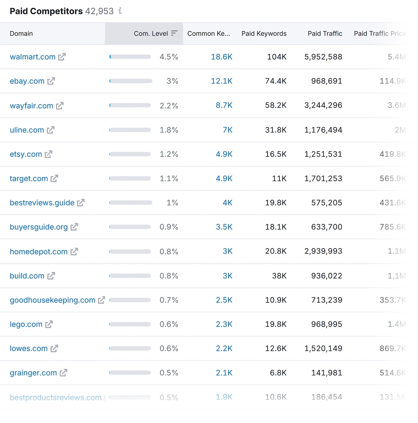418x423 pixels.
Task: Click walmart.com competition level bar
Action: pyautogui.click(x=130, y=57)
